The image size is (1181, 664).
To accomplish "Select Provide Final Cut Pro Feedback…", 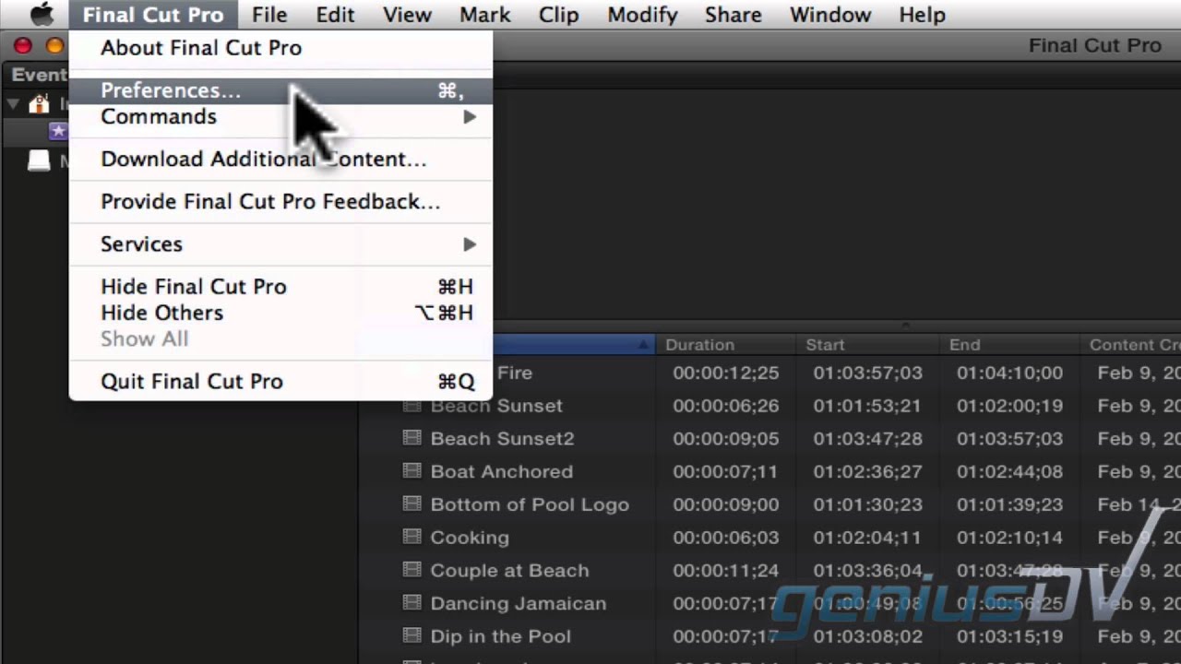I will coord(280,201).
